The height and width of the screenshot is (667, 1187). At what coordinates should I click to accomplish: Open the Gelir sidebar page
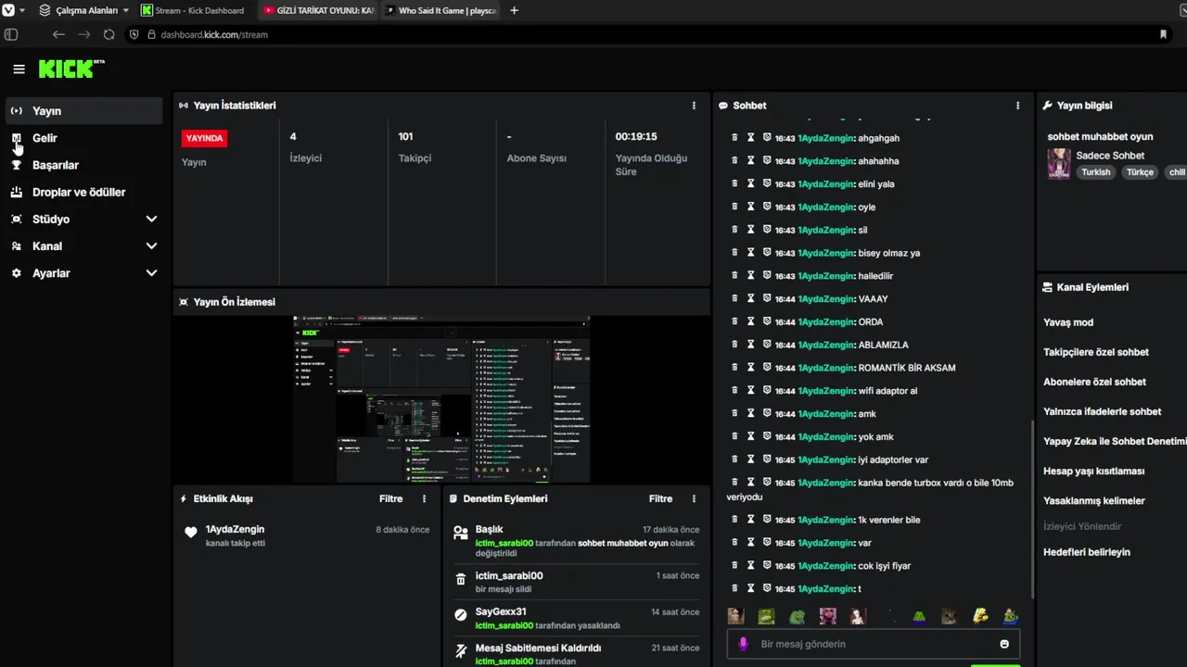83,137
